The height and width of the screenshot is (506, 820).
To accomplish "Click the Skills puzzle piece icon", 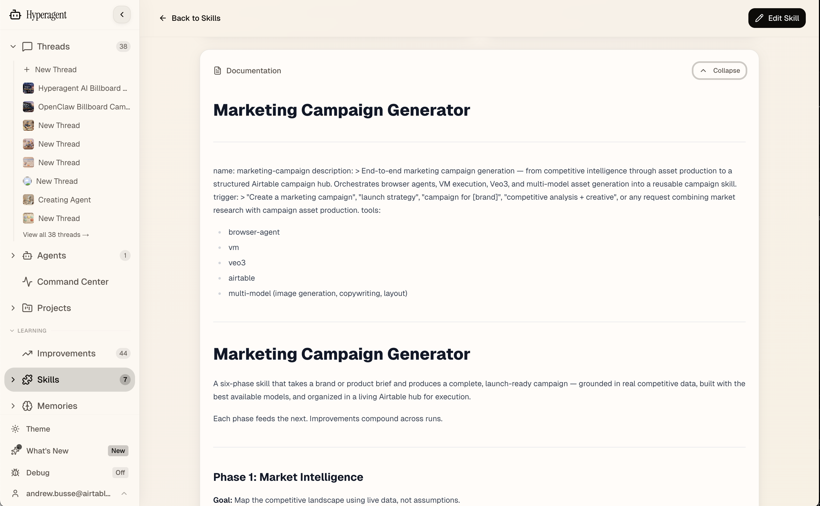I will (x=27, y=380).
